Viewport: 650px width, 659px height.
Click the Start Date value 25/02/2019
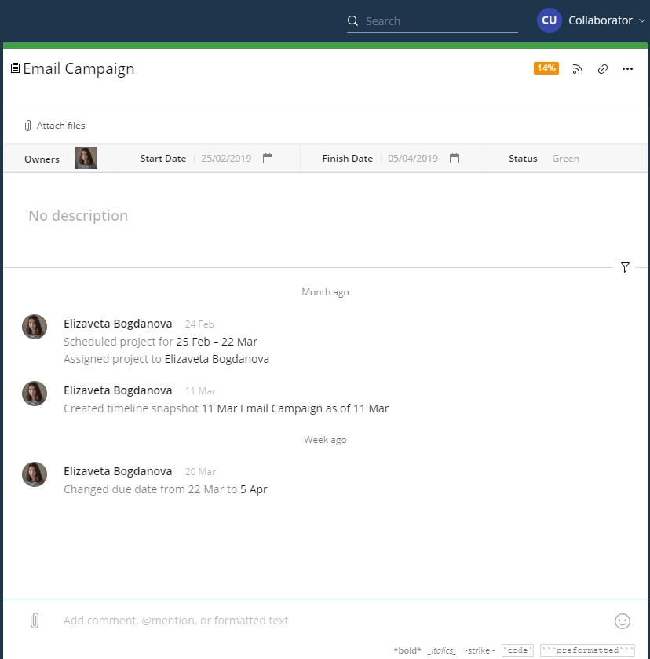point(226,159)
